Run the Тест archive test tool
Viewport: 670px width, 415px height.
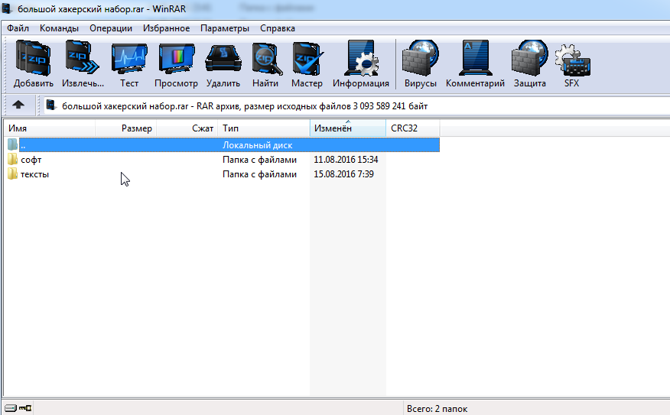[x=129, y=64]
